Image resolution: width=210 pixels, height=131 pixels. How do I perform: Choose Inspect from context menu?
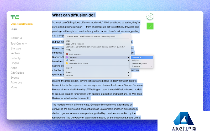[x=97, y=68]
